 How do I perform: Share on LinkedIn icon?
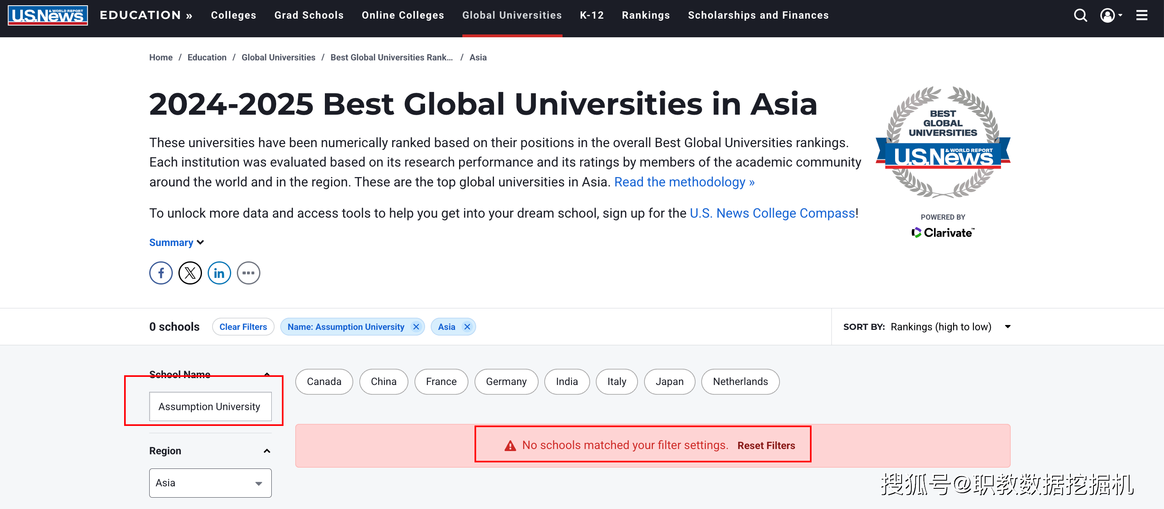coord(219,273)
